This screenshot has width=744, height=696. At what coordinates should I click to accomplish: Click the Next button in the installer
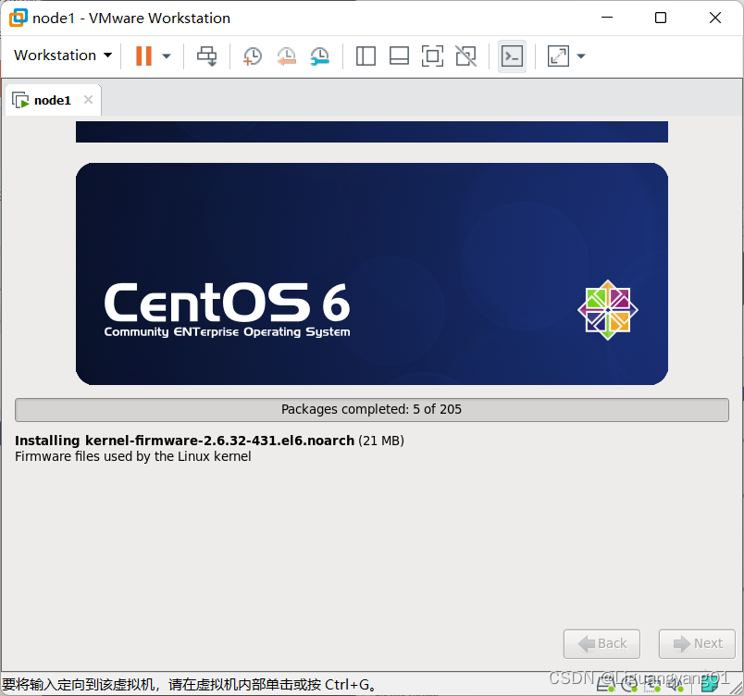[x=697, y=643]
